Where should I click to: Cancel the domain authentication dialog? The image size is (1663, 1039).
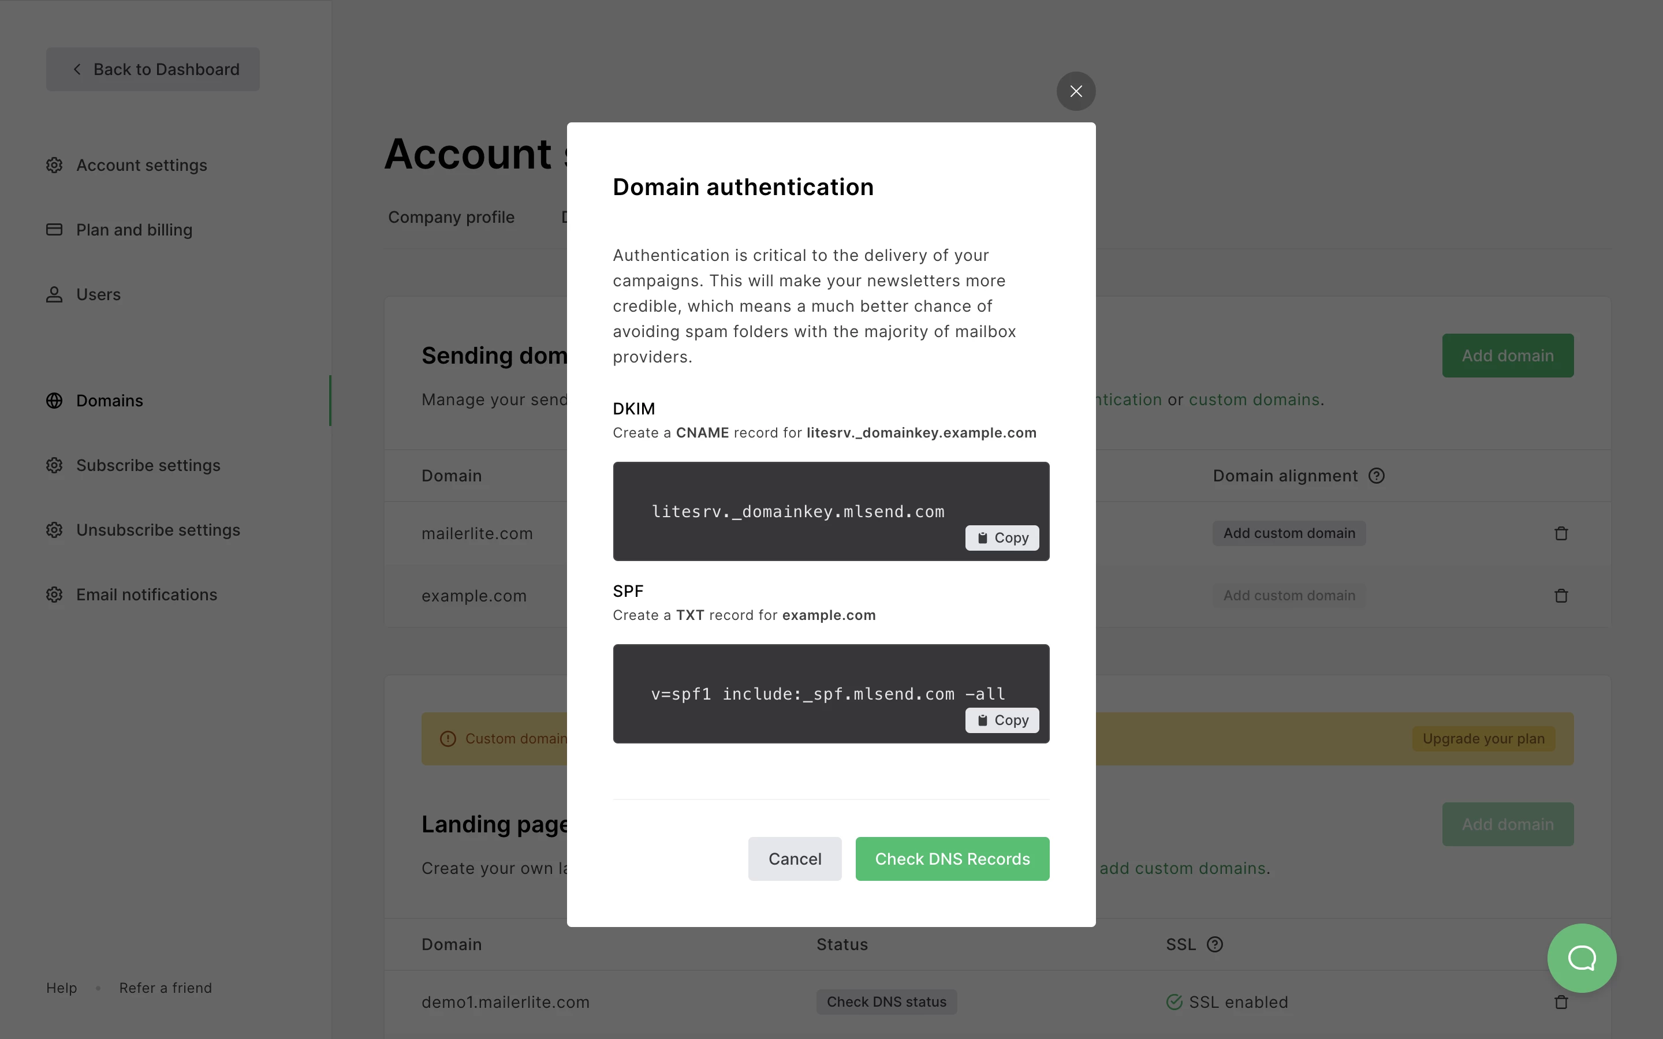coord(795,859)
